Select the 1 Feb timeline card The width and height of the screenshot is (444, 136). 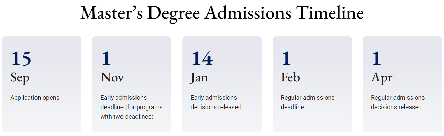pos(312,84)
